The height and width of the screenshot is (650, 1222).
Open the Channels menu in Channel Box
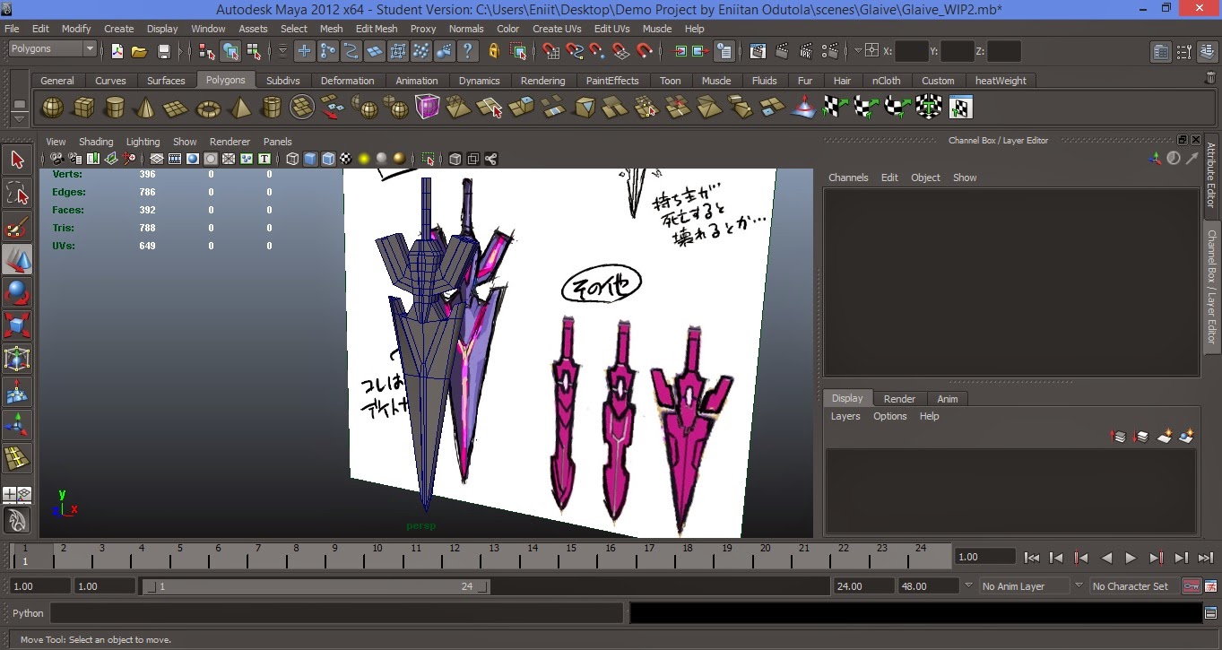coord(848,178)
